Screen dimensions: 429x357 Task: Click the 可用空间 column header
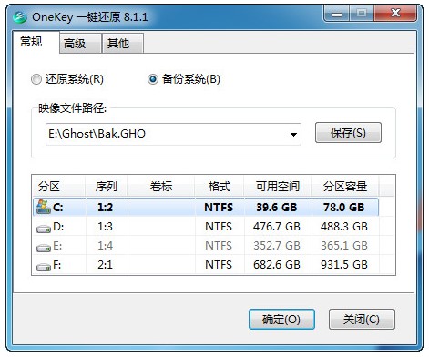(278, 186)
